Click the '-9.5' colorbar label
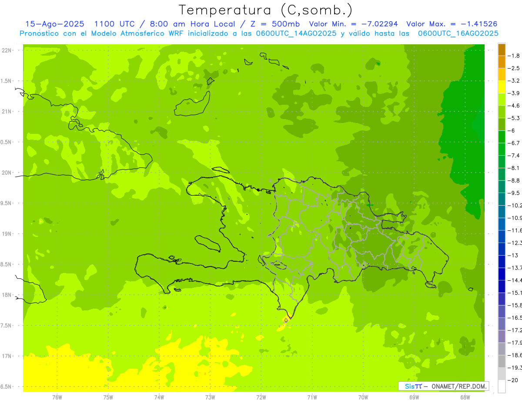 514,193
